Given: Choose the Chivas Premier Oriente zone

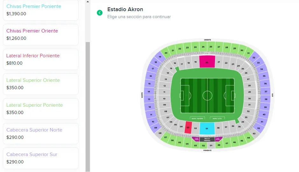Looking at the screenshot, I should [40, 34].
